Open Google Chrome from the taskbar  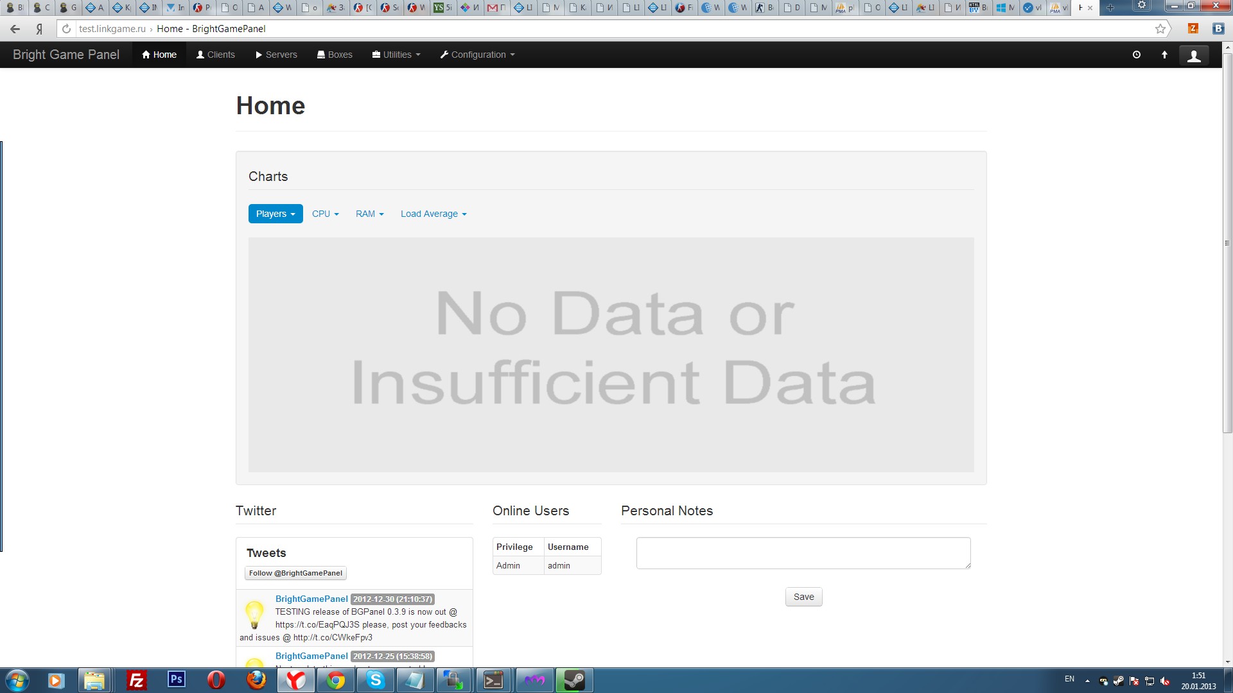point(336,680)
